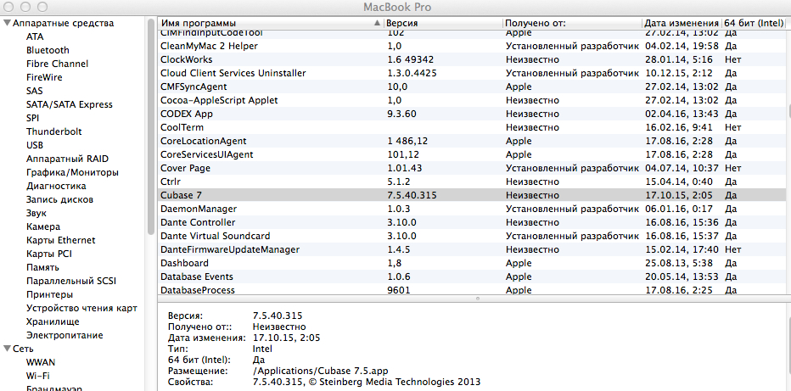Viewport: 791px width, 391px height.
Task: Sort by Версия column header
Action: [441, 22]
